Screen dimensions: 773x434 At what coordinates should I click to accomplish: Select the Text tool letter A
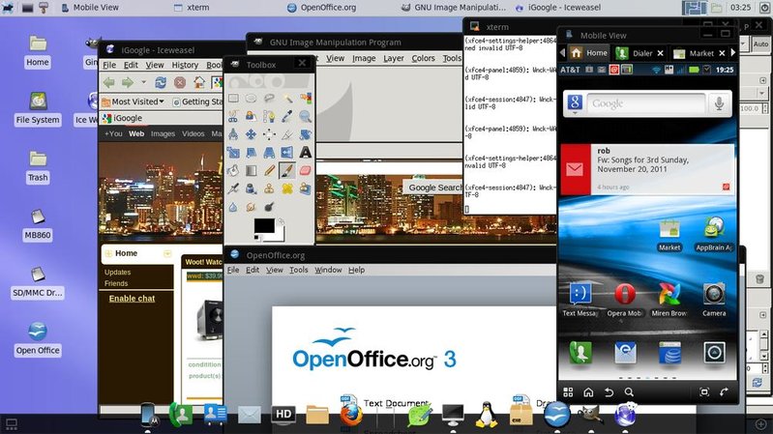305,152
